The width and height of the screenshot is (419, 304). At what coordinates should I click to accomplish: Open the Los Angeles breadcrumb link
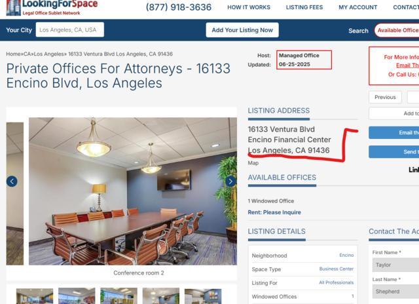[48, 54]
